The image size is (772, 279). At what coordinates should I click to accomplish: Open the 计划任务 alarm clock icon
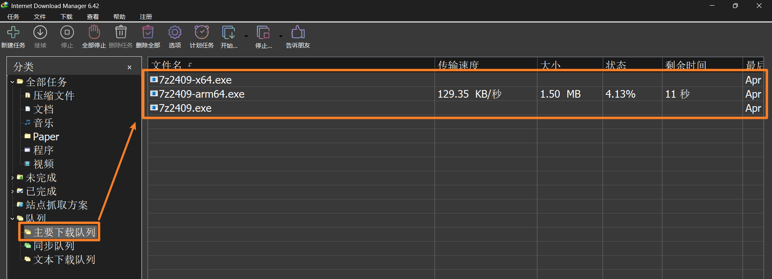(202, 33)
